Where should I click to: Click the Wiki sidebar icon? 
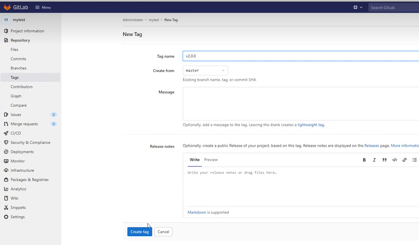(6, 198)
